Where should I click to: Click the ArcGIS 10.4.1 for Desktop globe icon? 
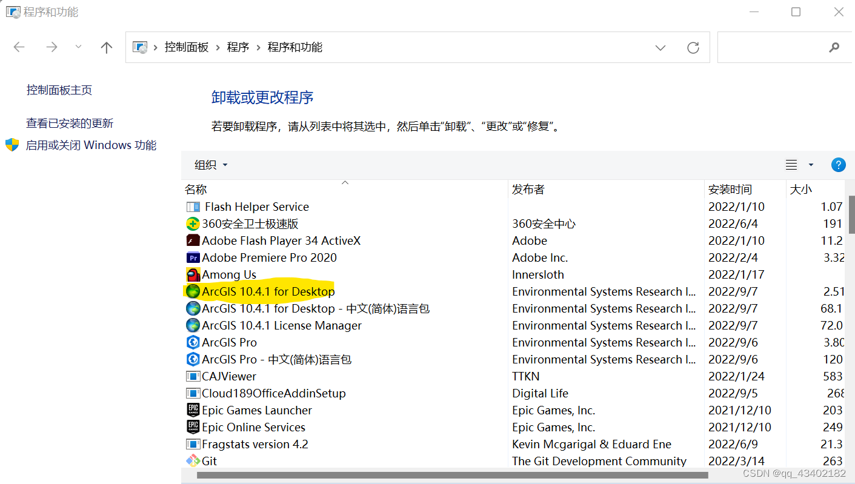pyautogui.click(x=193, y=291)
